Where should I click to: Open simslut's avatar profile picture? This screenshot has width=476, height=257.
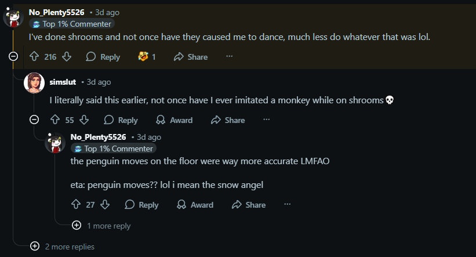point(34,84)
